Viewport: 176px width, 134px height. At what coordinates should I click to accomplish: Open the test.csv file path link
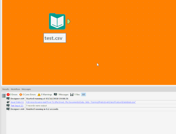coord(81,102)
